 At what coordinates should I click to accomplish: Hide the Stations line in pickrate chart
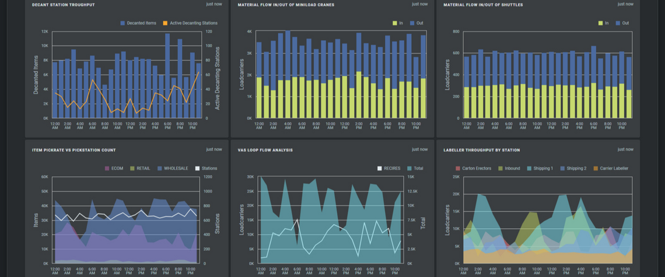coord(205,168)
